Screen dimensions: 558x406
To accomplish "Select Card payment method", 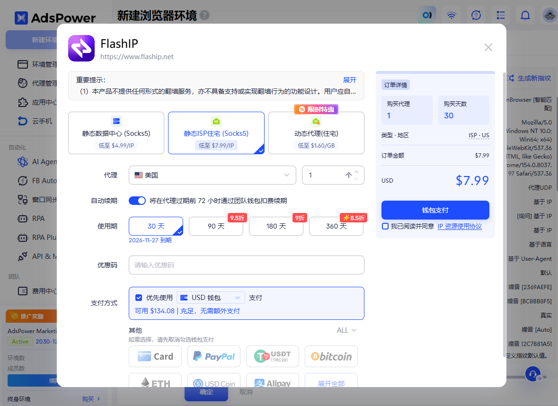I will point(155,356).
